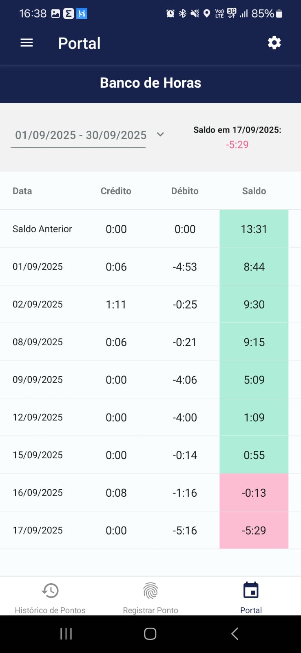The height and width of the screenshot is (653, 301).
Task: Open the hamburger navigation menu
Action: pyautogui.click(x=27, y=43)
